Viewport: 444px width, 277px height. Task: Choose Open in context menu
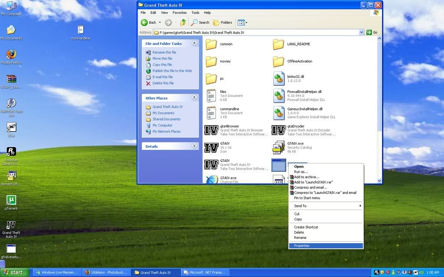(x=326, y=167)
